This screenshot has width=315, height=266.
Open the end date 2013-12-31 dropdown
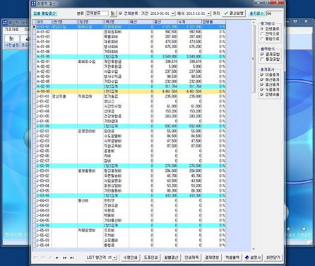[x=208, y=13]
